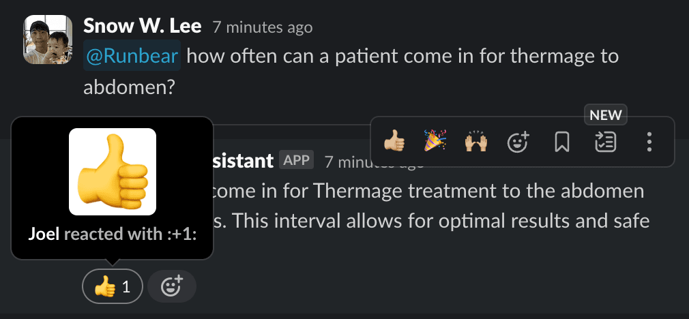Viewport: 689px width, 319px height.
Task: Save message with the bookmark icon
Action: click(561, 142)
